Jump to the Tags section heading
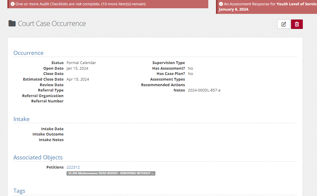The image size is (317, 196). 19,191
